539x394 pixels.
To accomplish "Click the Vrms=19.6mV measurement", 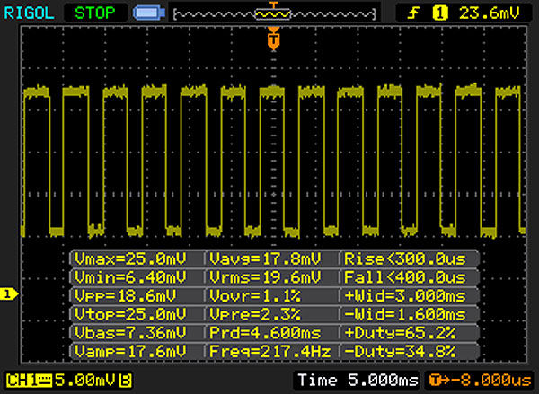I will pos(265,277).
